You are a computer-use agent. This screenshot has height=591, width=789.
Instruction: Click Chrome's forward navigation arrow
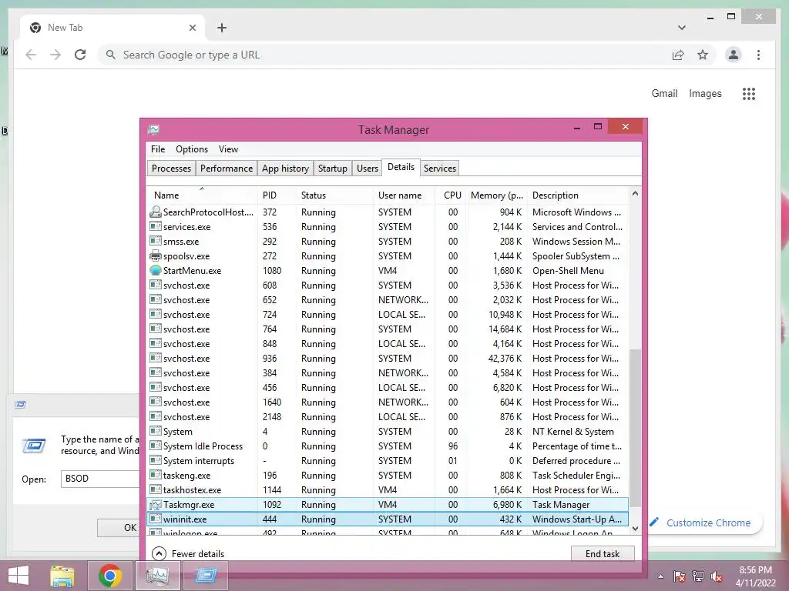(x=55, y=55)
